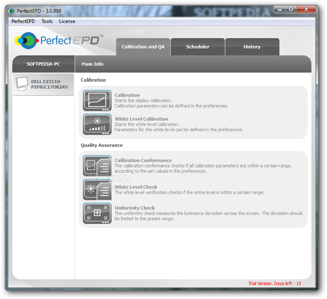Click the PerfectEPD logo in the header
This screenshot has height=299, width=327.
(x=59, y=41)
